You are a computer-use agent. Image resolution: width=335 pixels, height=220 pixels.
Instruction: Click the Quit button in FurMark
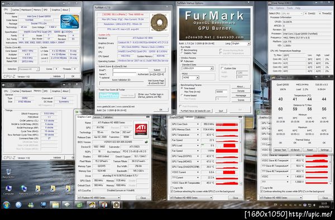[x=221, y=111]
